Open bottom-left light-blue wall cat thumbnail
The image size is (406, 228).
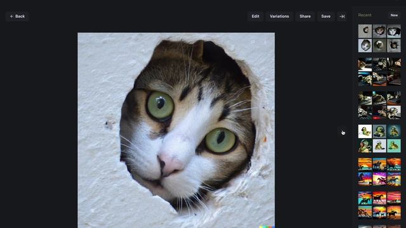pyautogui.click(x=365, y=46)
